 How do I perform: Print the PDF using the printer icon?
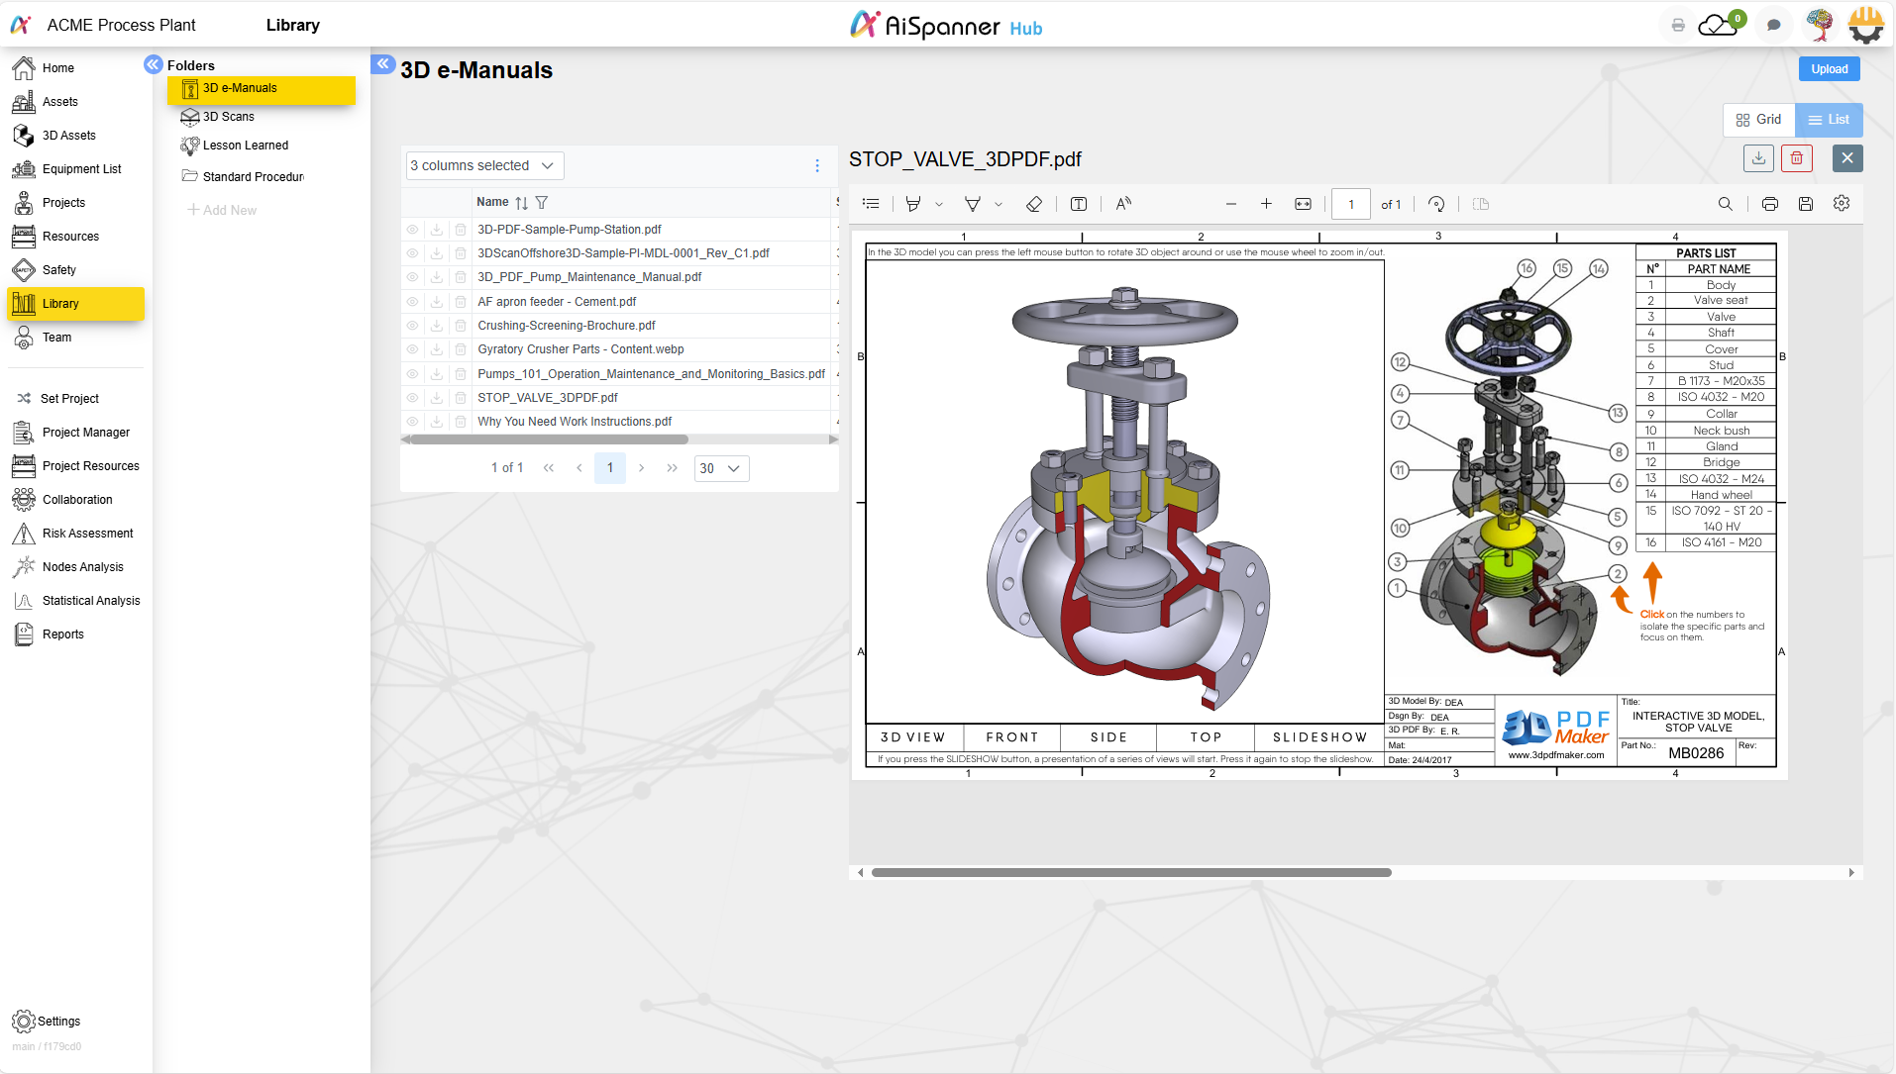[1769, 204]
